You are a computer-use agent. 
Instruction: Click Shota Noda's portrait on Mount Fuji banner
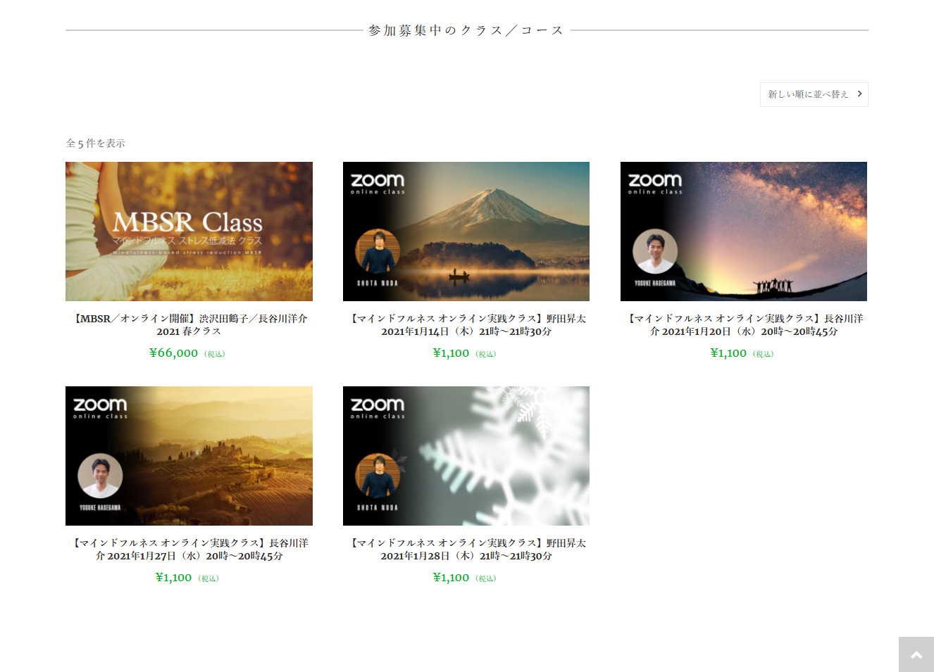click(378, 251)
